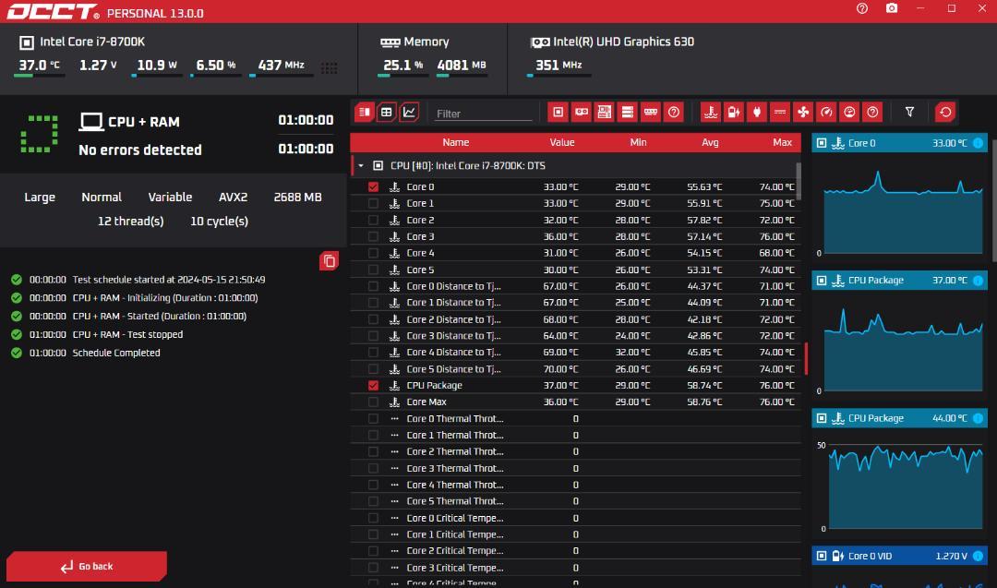
Task: Select the '10 cycle(s)' setting text
Action: pos(220,222)
